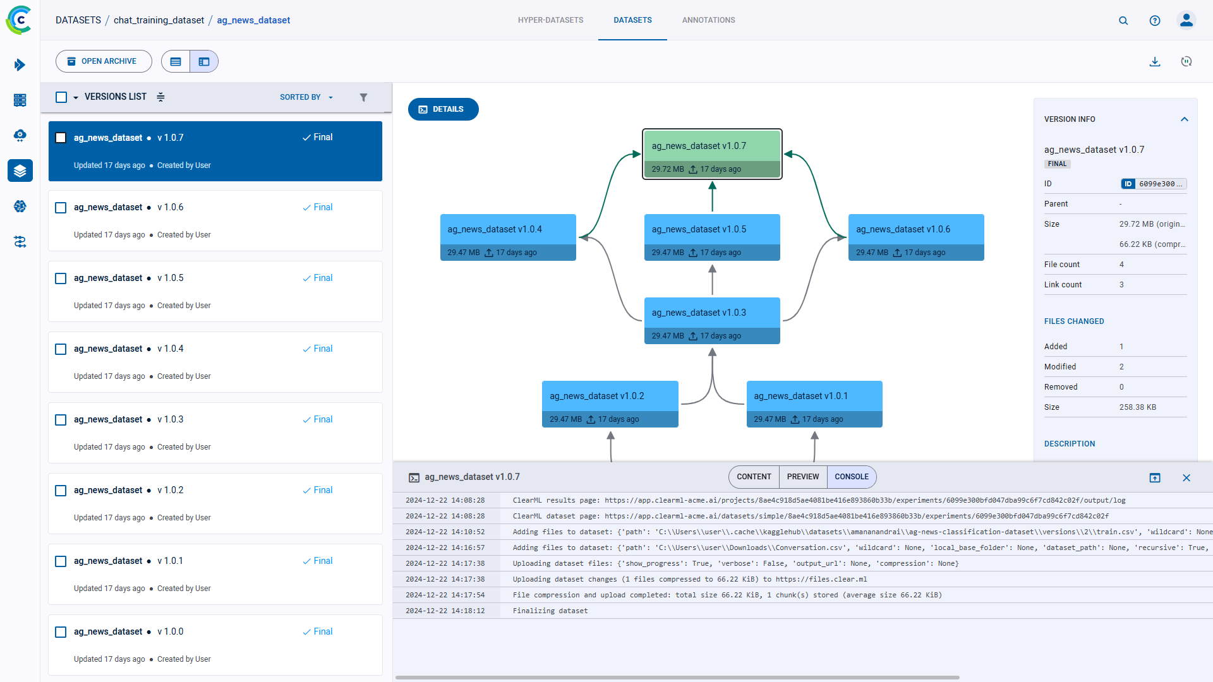Select the ag_news_dataset v1.0.3 graph node
Viewport: 1213px width, 682px height.
point(712,320)
